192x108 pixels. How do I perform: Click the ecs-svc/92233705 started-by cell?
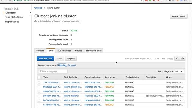155,96
